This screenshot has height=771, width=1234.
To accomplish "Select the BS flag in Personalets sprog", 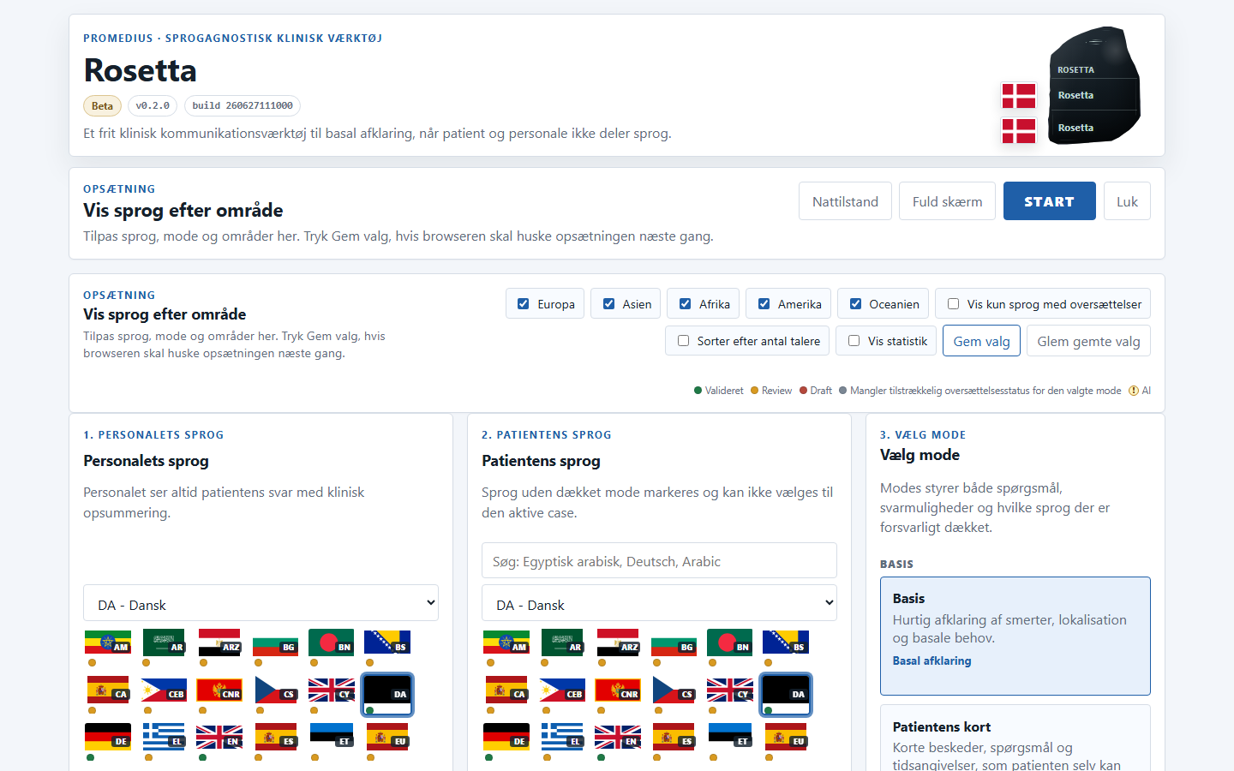I will pyautogui.click(x=386, y=642).
